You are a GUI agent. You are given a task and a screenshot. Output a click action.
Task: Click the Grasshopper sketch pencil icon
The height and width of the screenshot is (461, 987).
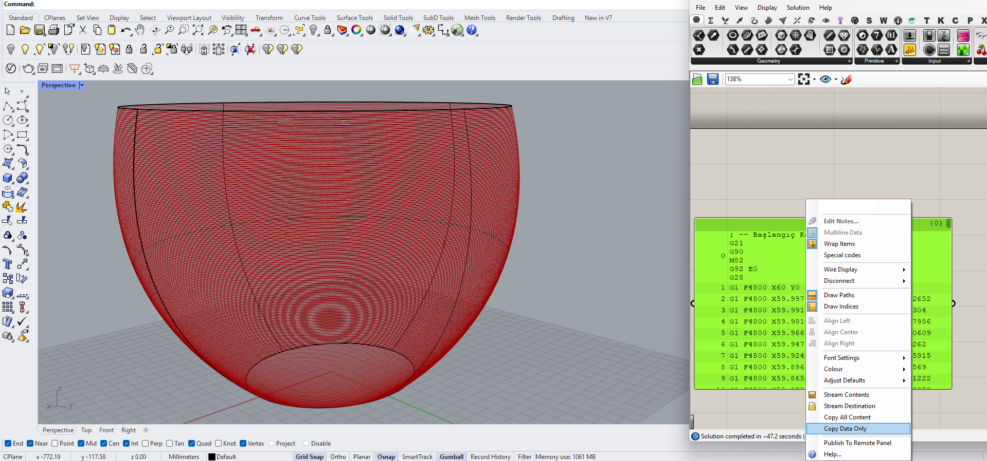coord(847,79)
